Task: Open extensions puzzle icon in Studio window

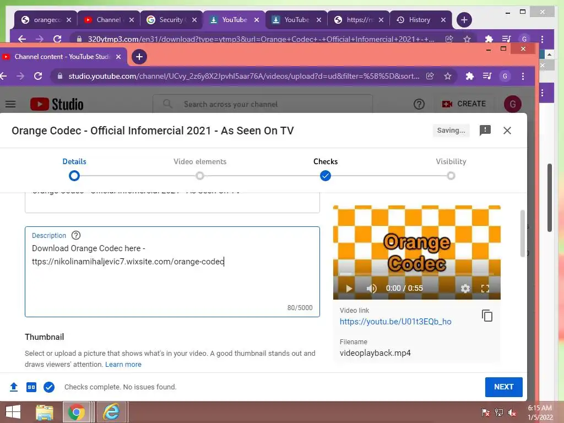Action: click(x=469, y=76)
